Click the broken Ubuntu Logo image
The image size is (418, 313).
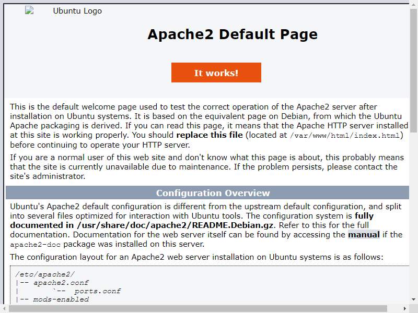[x=29, y=10]
